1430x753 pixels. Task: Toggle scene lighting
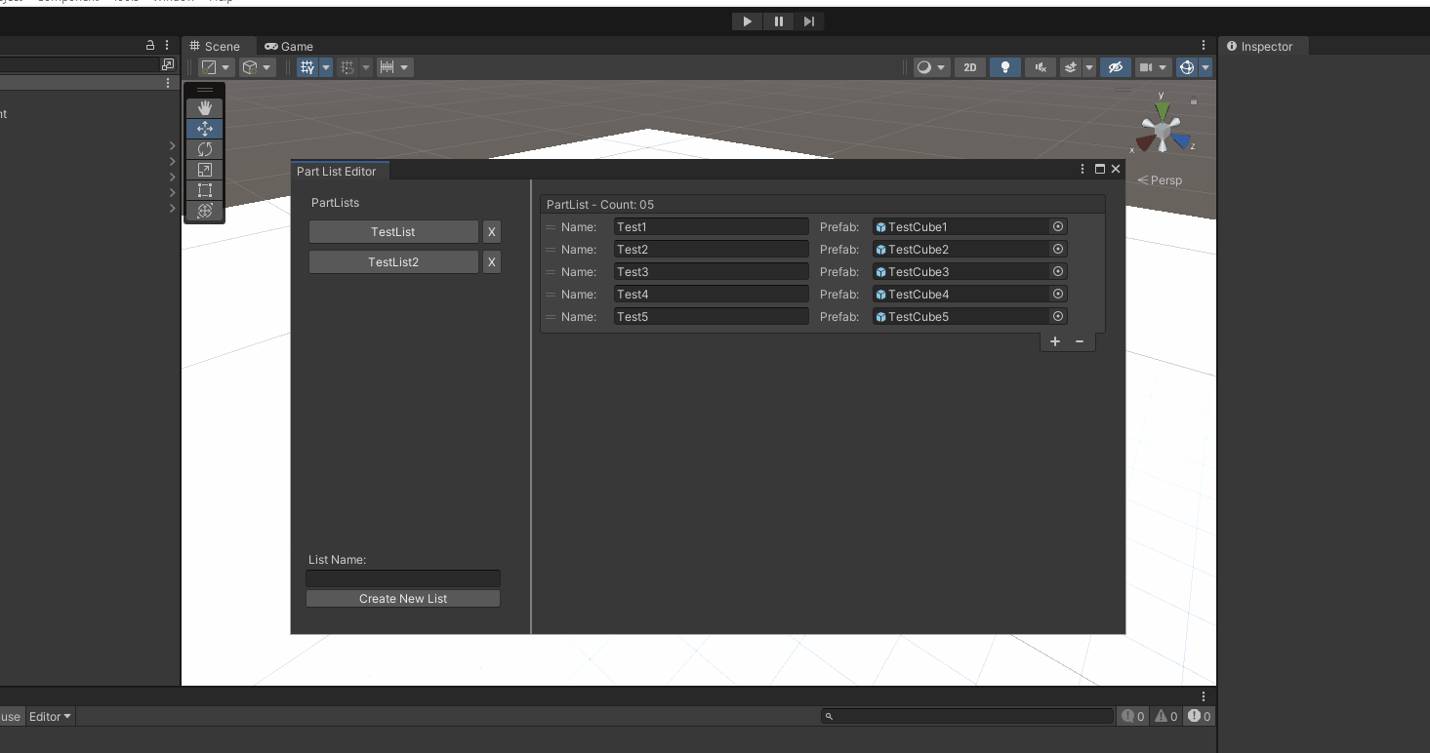tap(1004, 66)
